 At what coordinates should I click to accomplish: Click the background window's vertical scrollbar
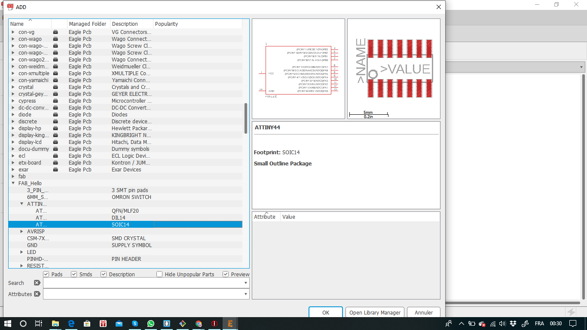click(x=584, y=186)
